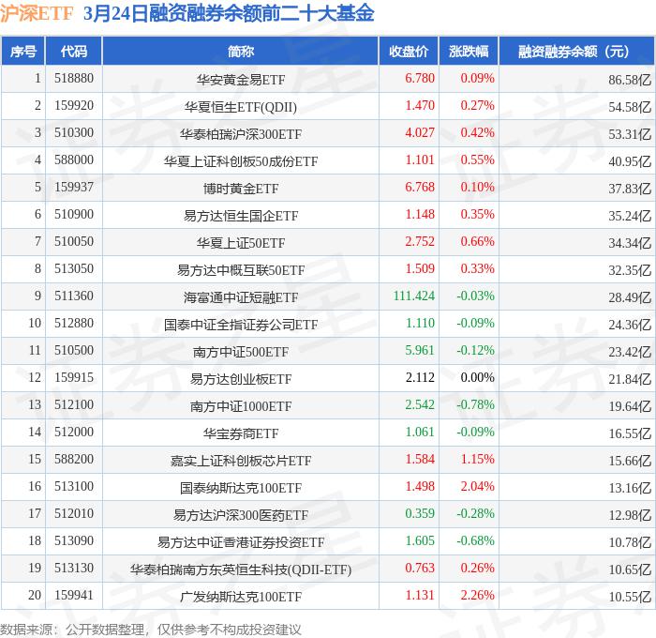
Task: Click the 86.58亿 balance value
Action: point(630,80)
